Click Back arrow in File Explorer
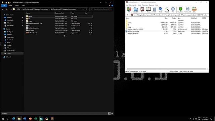215x121 pixels. tap(3, 9)
